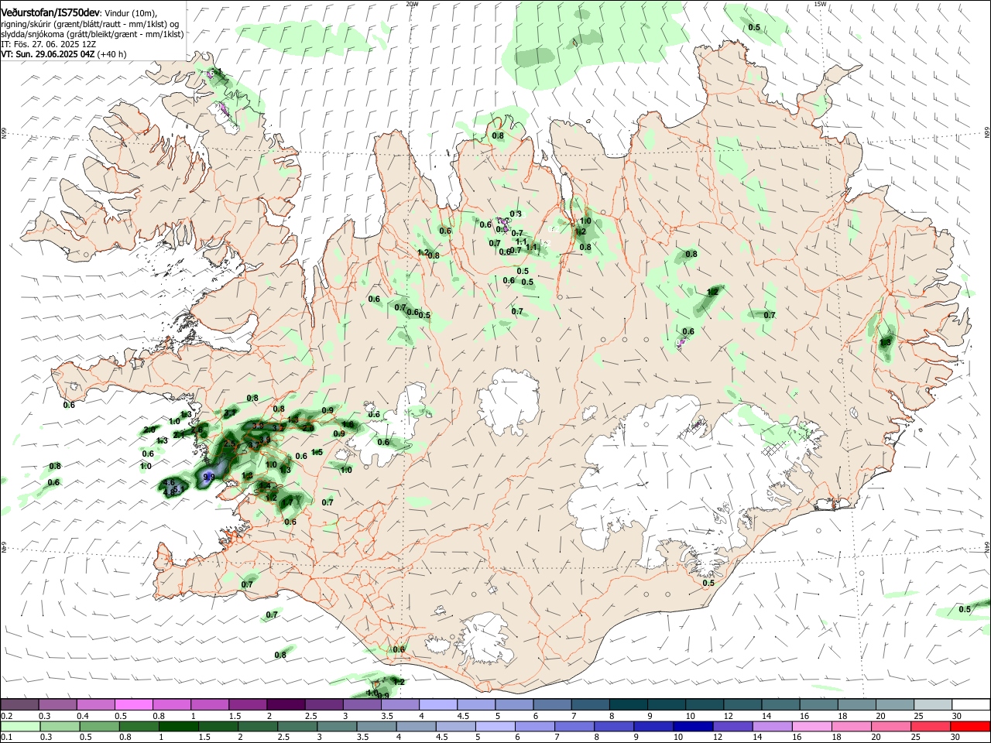Screen dimensions: 991x743
Task: Click the pink swatch between 20 and 25, lower row
Action: coord(891,727)
